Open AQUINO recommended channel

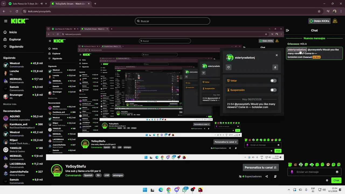click(23, 118)
